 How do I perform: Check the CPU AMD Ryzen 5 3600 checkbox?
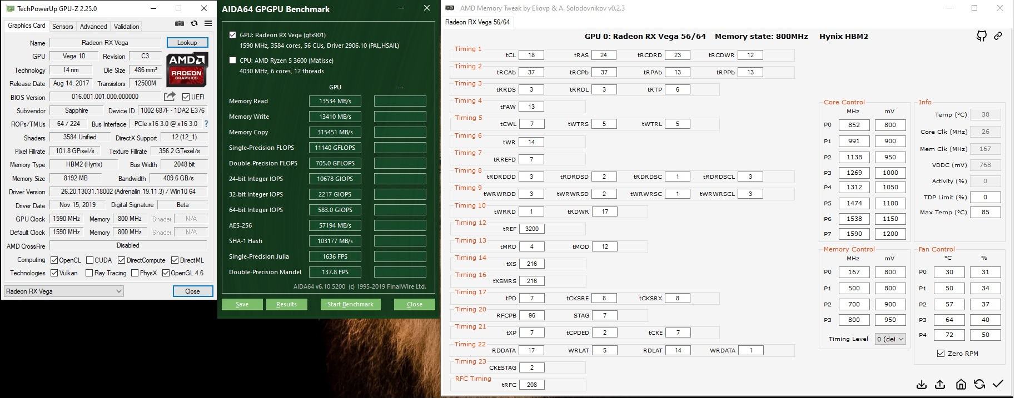tap(232, 60)
